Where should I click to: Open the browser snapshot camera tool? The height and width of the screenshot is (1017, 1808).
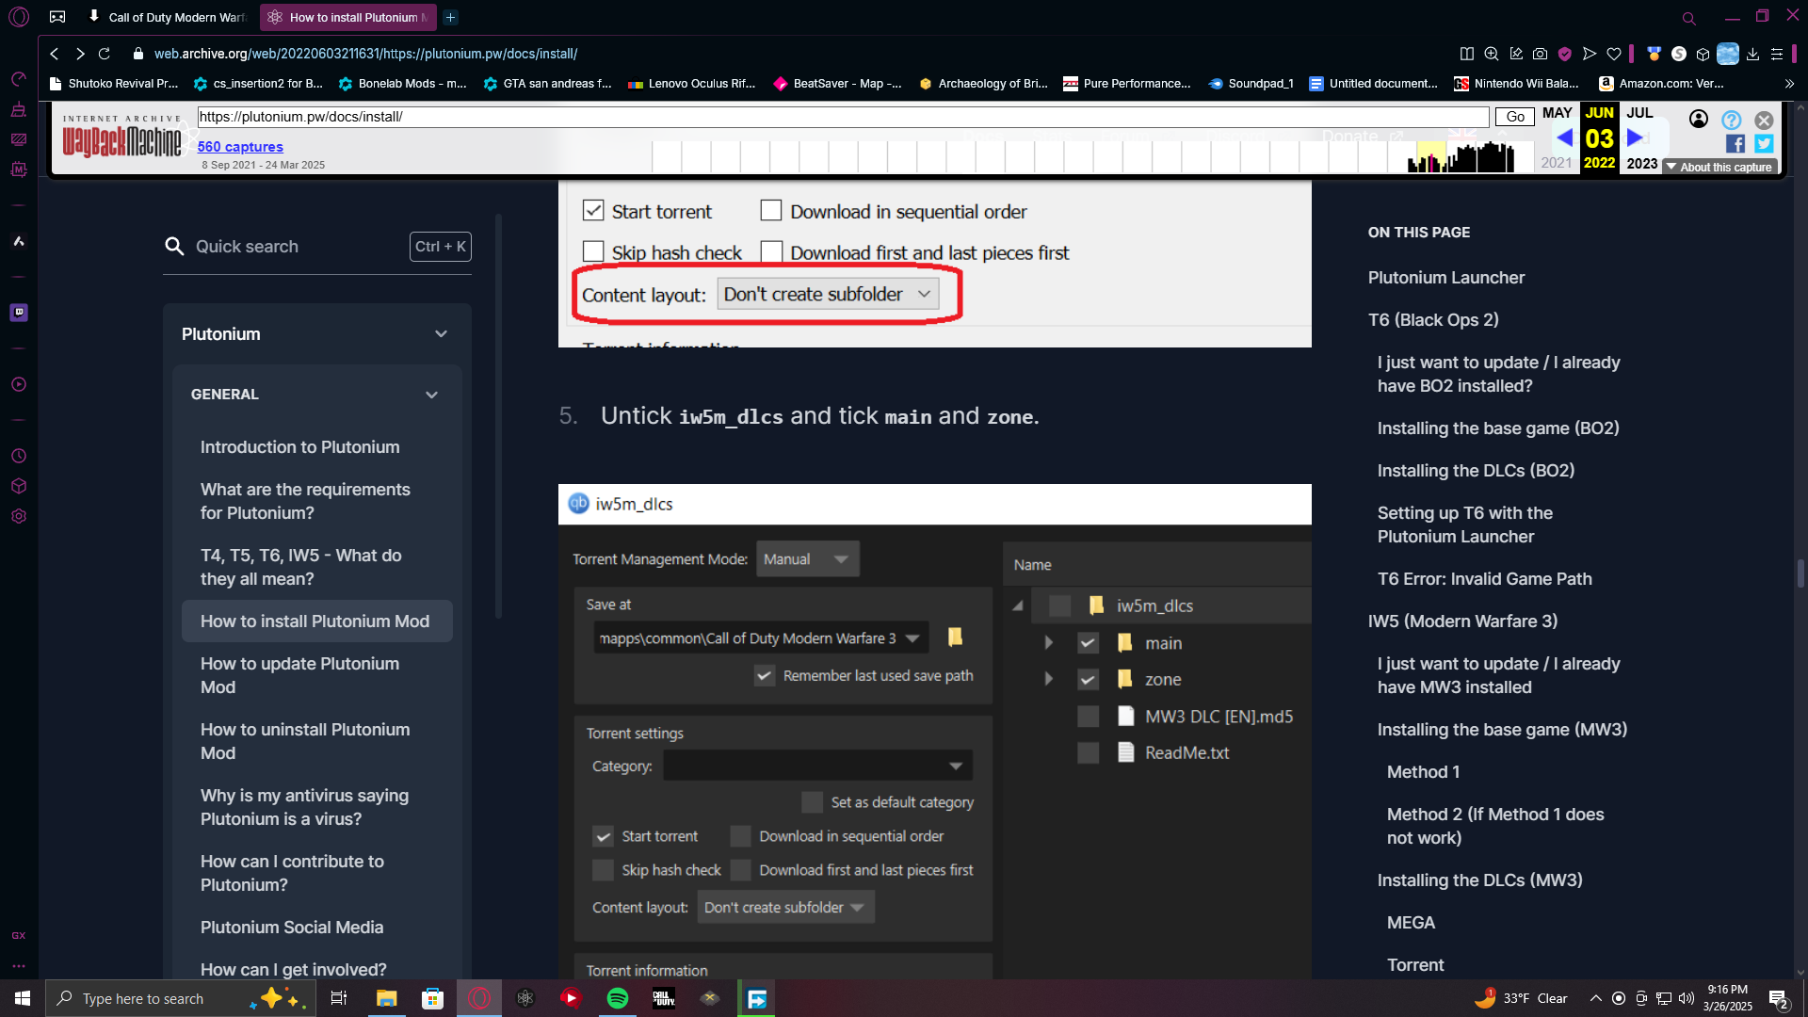pos(1540,54)
